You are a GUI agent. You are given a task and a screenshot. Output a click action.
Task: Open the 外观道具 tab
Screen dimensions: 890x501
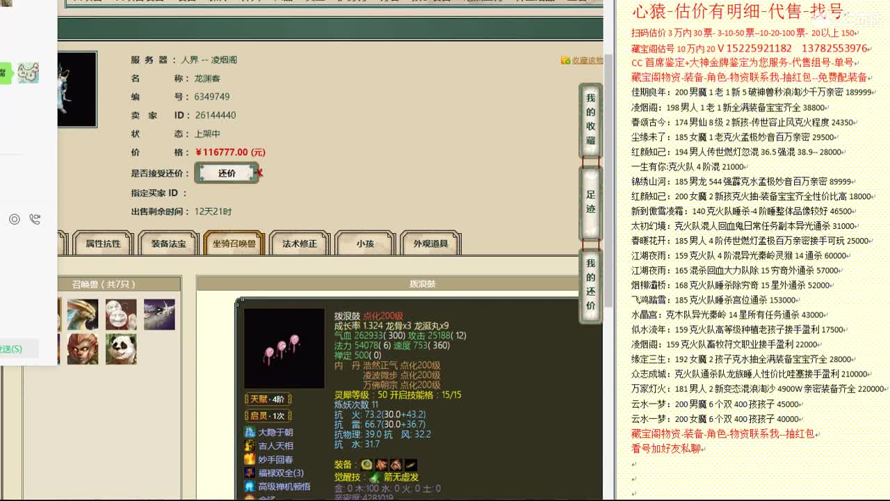(x=430, y=244)
